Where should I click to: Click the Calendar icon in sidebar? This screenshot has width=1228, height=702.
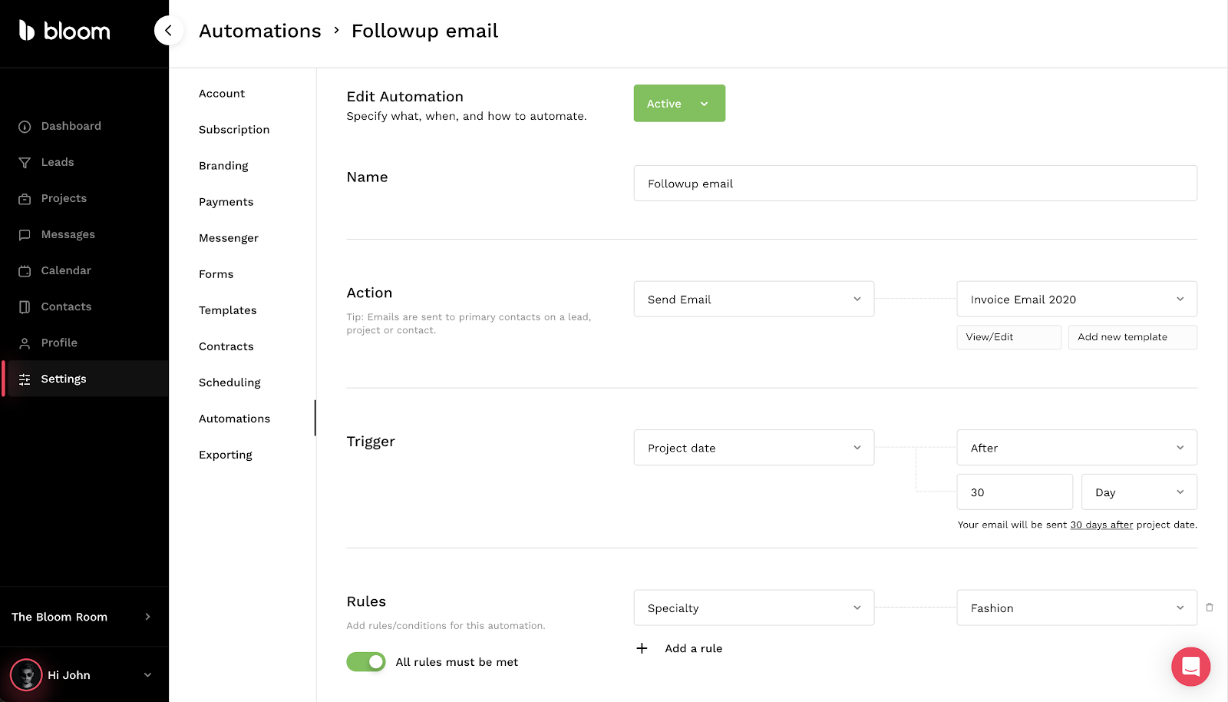(25, 271)
